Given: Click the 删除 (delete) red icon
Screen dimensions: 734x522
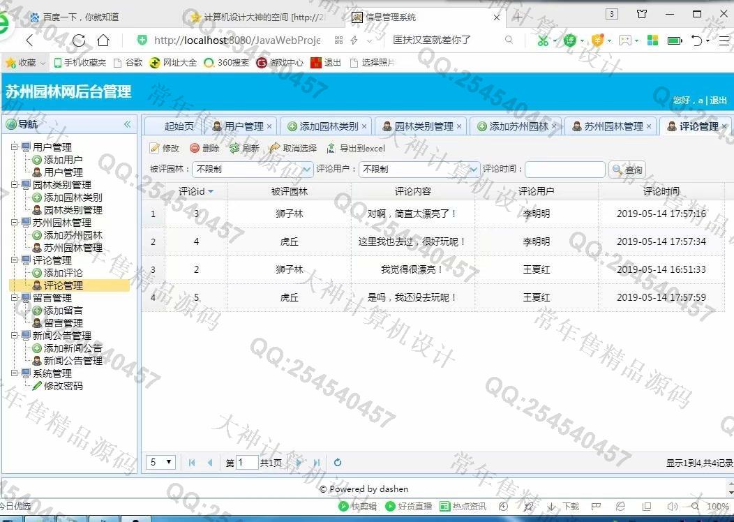Looking at the screenshot, I should [x=195, y=148].
